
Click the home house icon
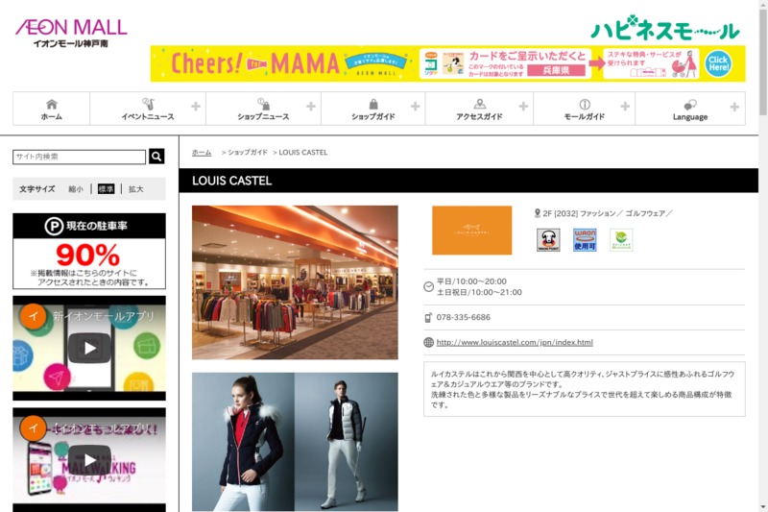pyautogui.click(x=52, y=104)
